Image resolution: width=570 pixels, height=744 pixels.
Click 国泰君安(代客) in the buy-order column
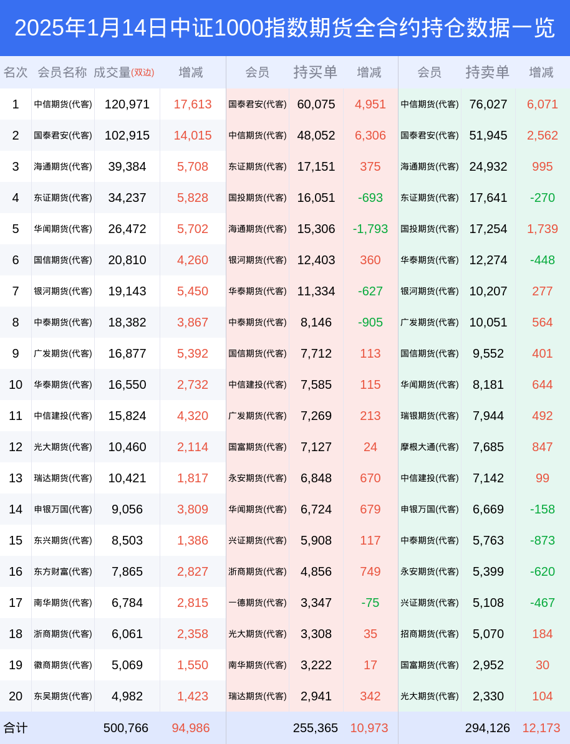pos(258,105)
